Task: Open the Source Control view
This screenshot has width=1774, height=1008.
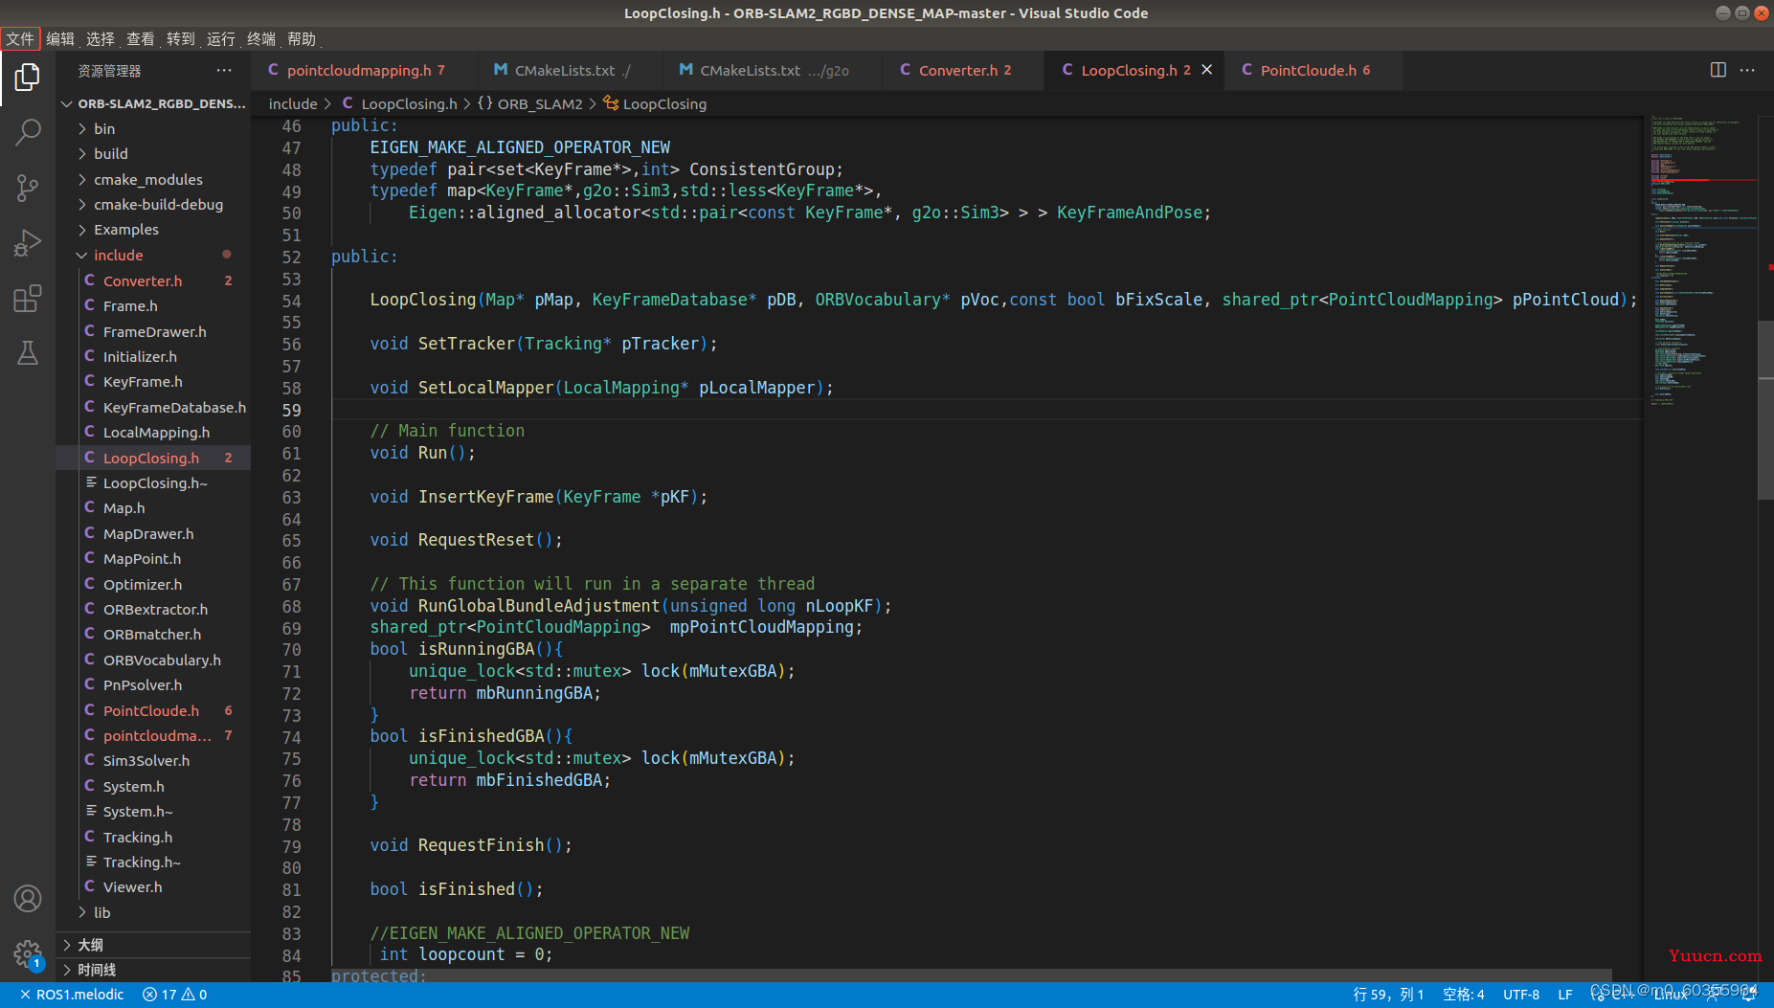Action: tap(28, 188)
